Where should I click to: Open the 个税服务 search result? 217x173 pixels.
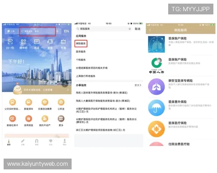click(x=81, y=60)
